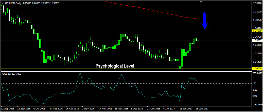
Task: Click the 21 Dec 2016 date label
Action: pyautogui.click(x=154, y=108)
